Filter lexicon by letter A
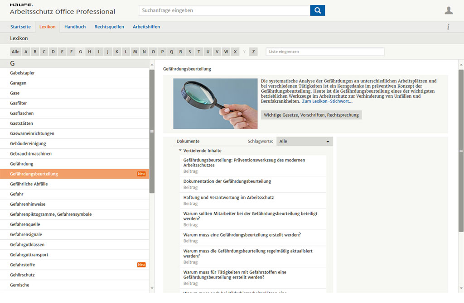464x303 pixels. (26, 52)
